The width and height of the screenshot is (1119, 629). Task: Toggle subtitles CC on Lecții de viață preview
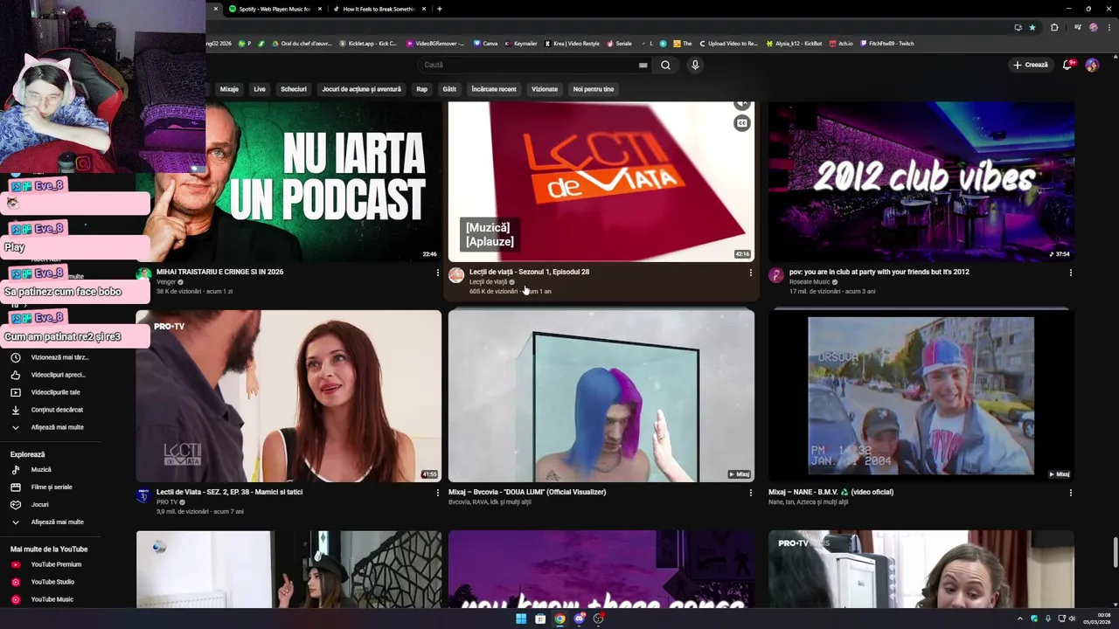pos(742,123)
